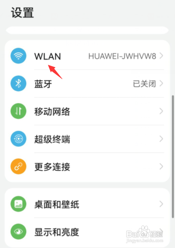Open the WLAN settings entry
175x248 pixels.
pyautogui.click(x=87, y=56)
